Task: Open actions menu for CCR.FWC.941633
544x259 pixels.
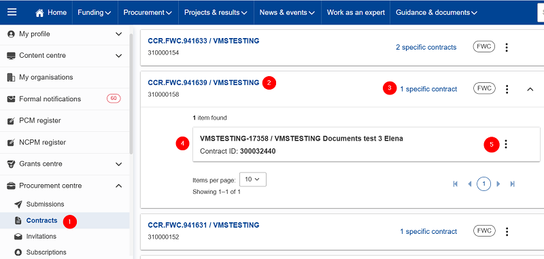Action: (x=507, y=48)
